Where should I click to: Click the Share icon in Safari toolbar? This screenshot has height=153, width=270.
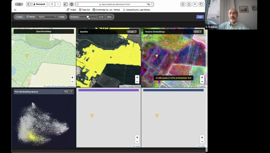(x=189, y=4)
